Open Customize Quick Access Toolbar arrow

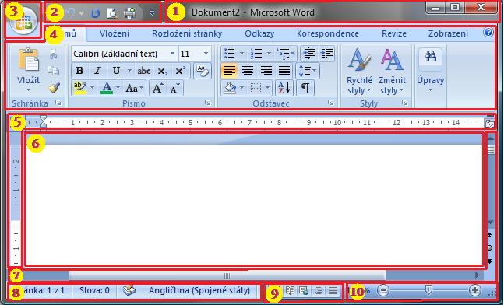point(153,13)
